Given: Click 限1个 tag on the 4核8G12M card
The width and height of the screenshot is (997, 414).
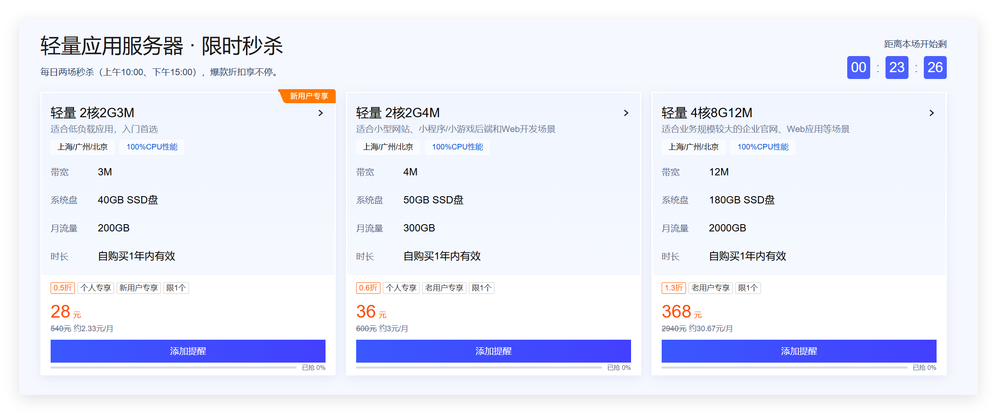Looking at the screenshot, I should click(x=748, y=288).
